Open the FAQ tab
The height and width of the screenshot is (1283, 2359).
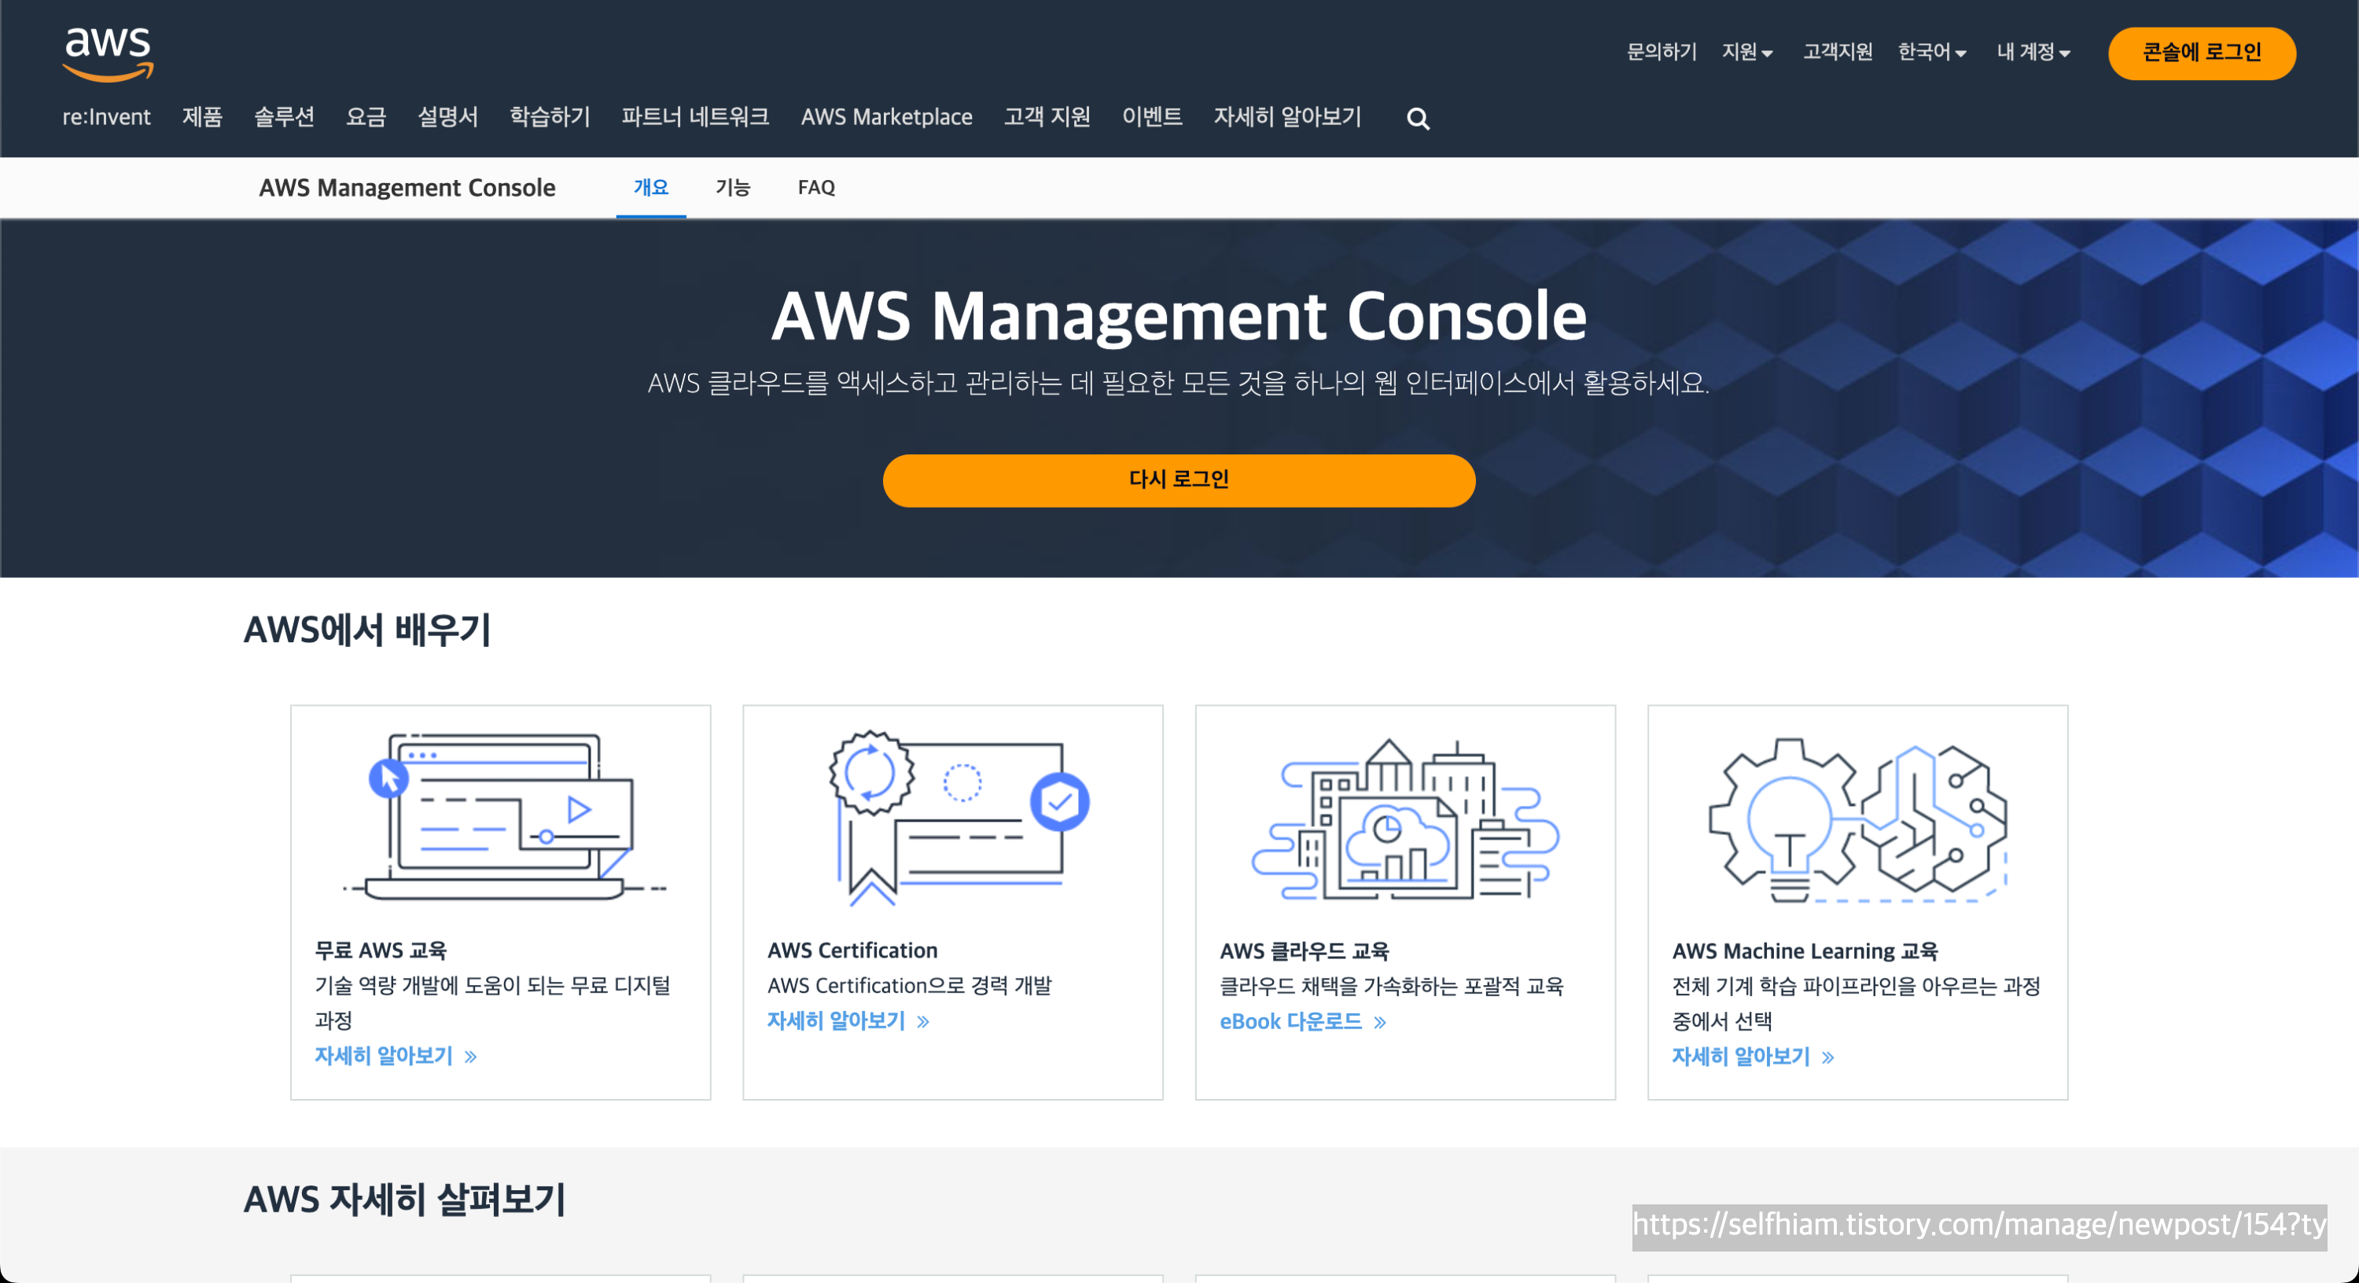(x=816, y=188)
